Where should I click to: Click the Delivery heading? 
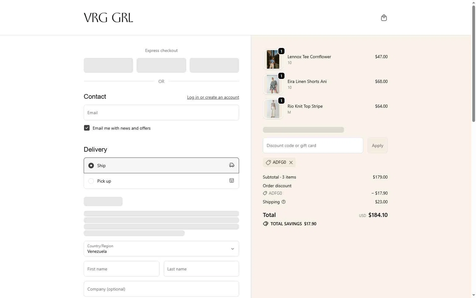pos(95,149)
